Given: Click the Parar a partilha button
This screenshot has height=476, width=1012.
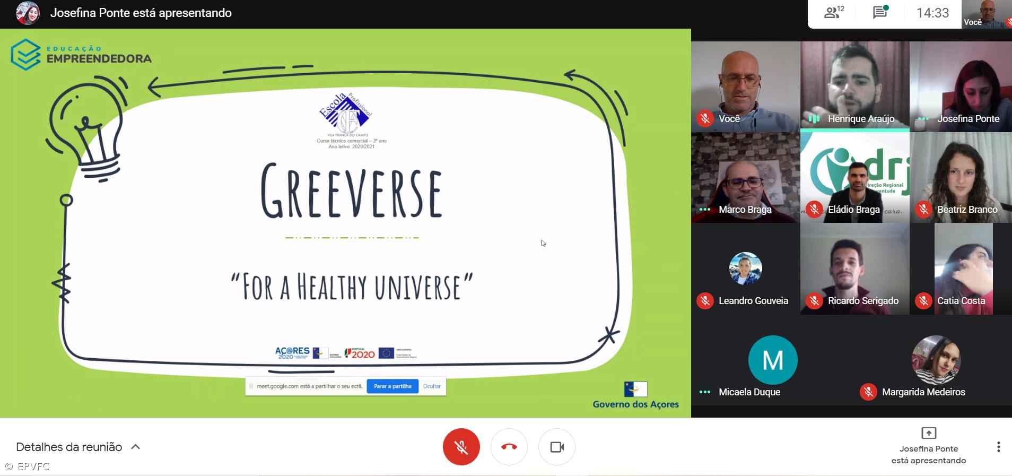Looking at the screenshot, I should 392,386.
